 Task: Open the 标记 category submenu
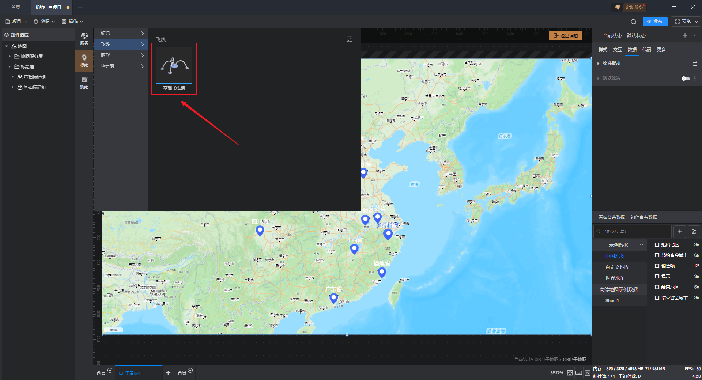point(121,34)
